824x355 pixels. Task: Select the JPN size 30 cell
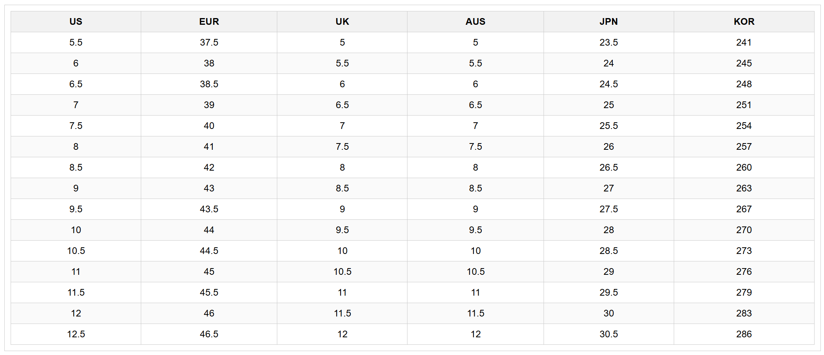(608, 313)
